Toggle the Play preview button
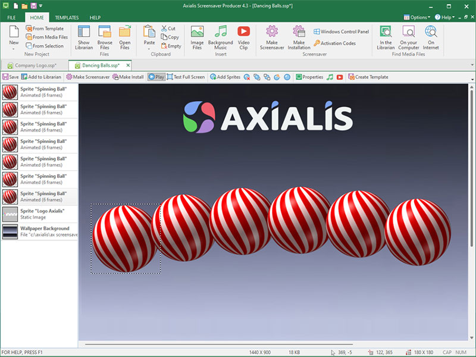This screenshot has width=476, height=357. click(156, 77)
